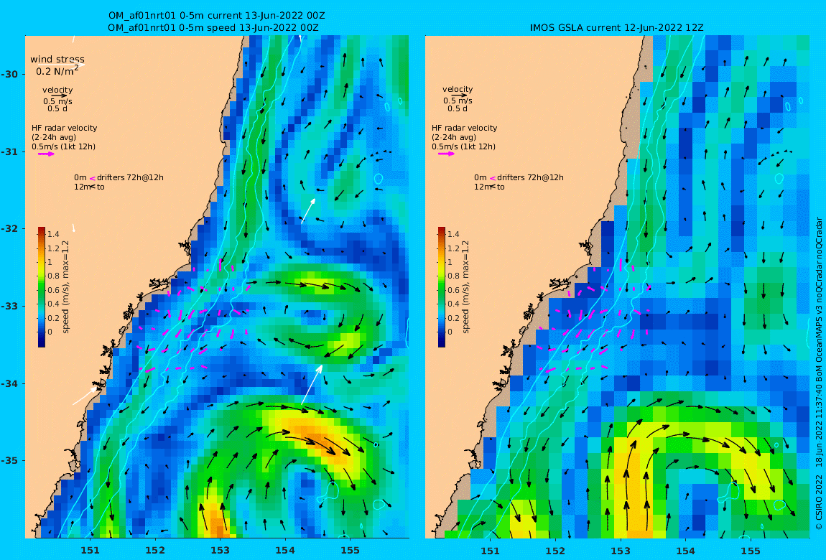Select the title 'IMOS GSLA current 12-Jun-2022 12Z'
Screen dimensions: 826x560
616,27
